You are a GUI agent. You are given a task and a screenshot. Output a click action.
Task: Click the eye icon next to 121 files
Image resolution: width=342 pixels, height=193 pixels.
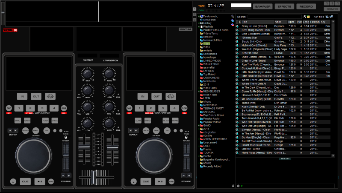(327, 17)
